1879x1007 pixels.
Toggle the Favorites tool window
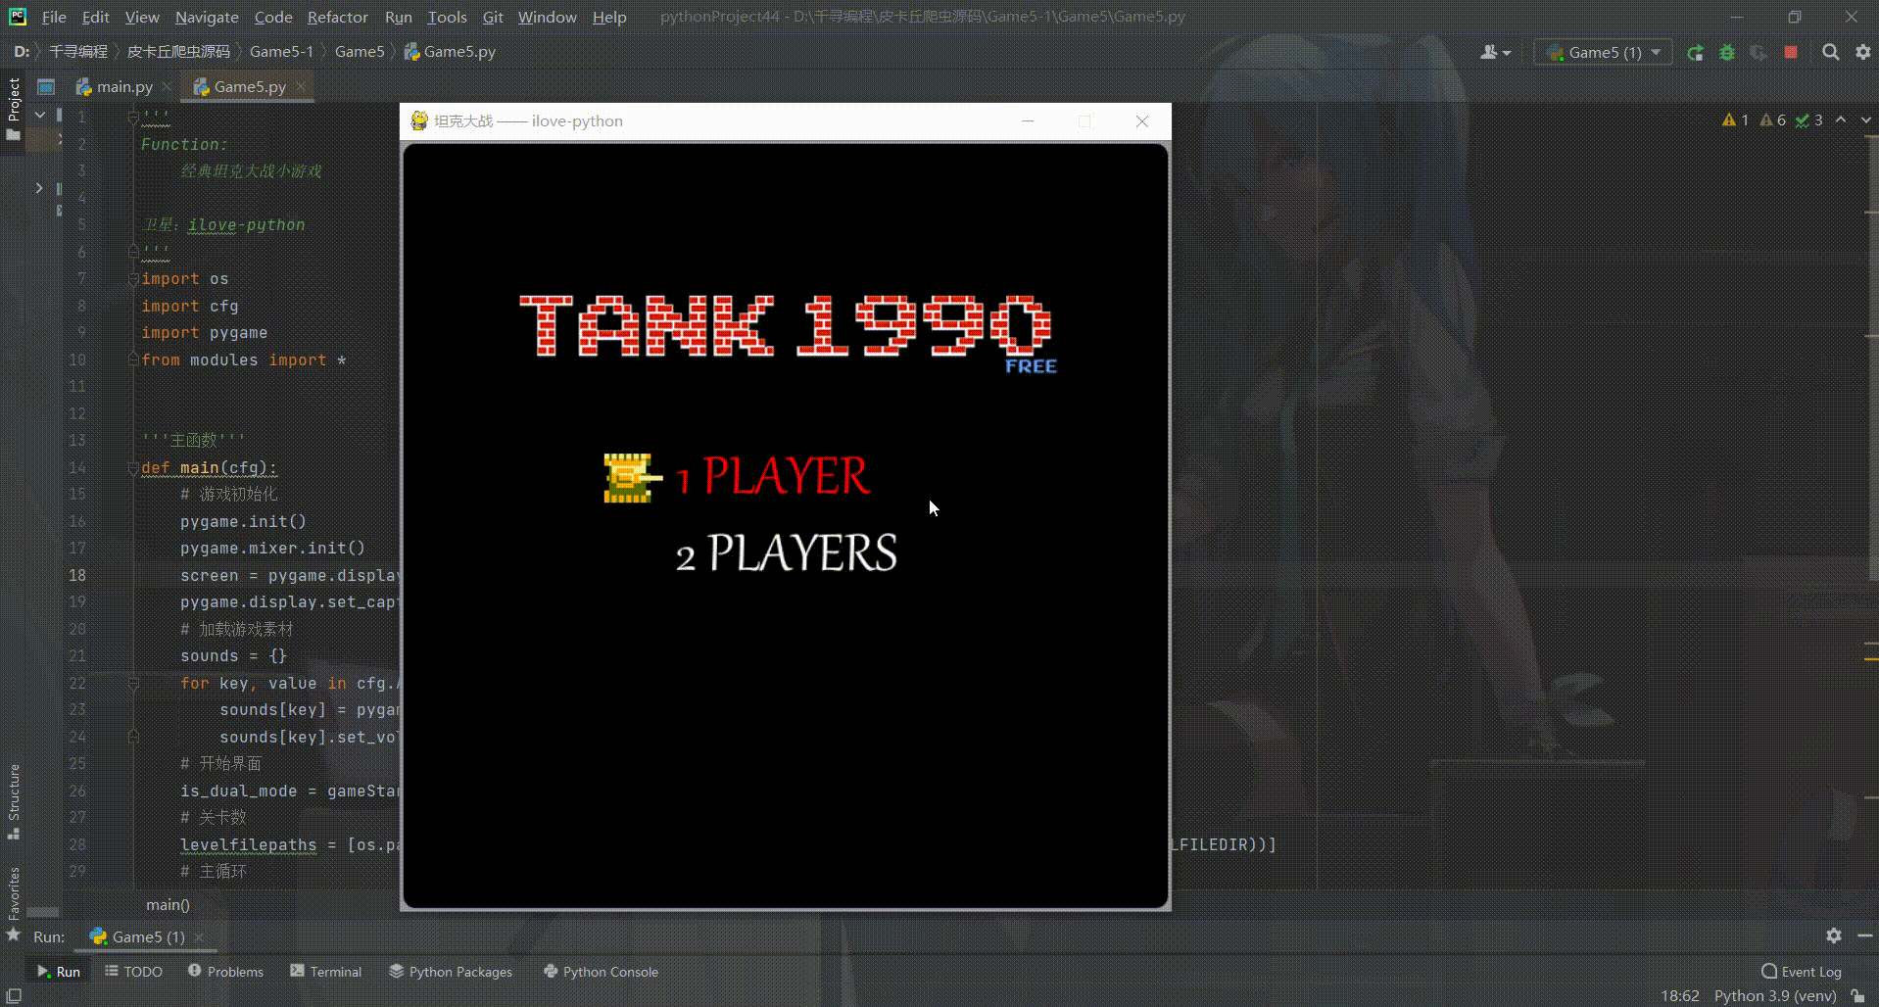coord(14,903)
